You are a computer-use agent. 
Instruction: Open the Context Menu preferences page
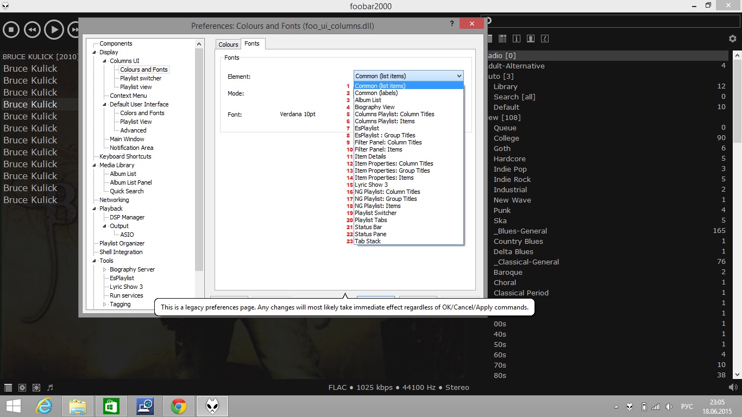(128, 96)
